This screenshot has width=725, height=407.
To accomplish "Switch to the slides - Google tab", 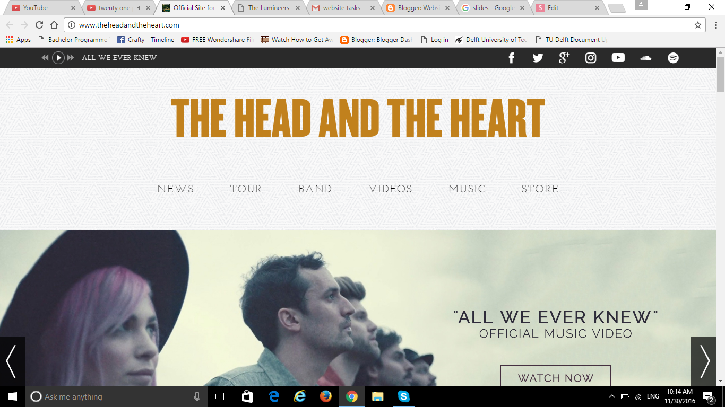I will point(495,8).
